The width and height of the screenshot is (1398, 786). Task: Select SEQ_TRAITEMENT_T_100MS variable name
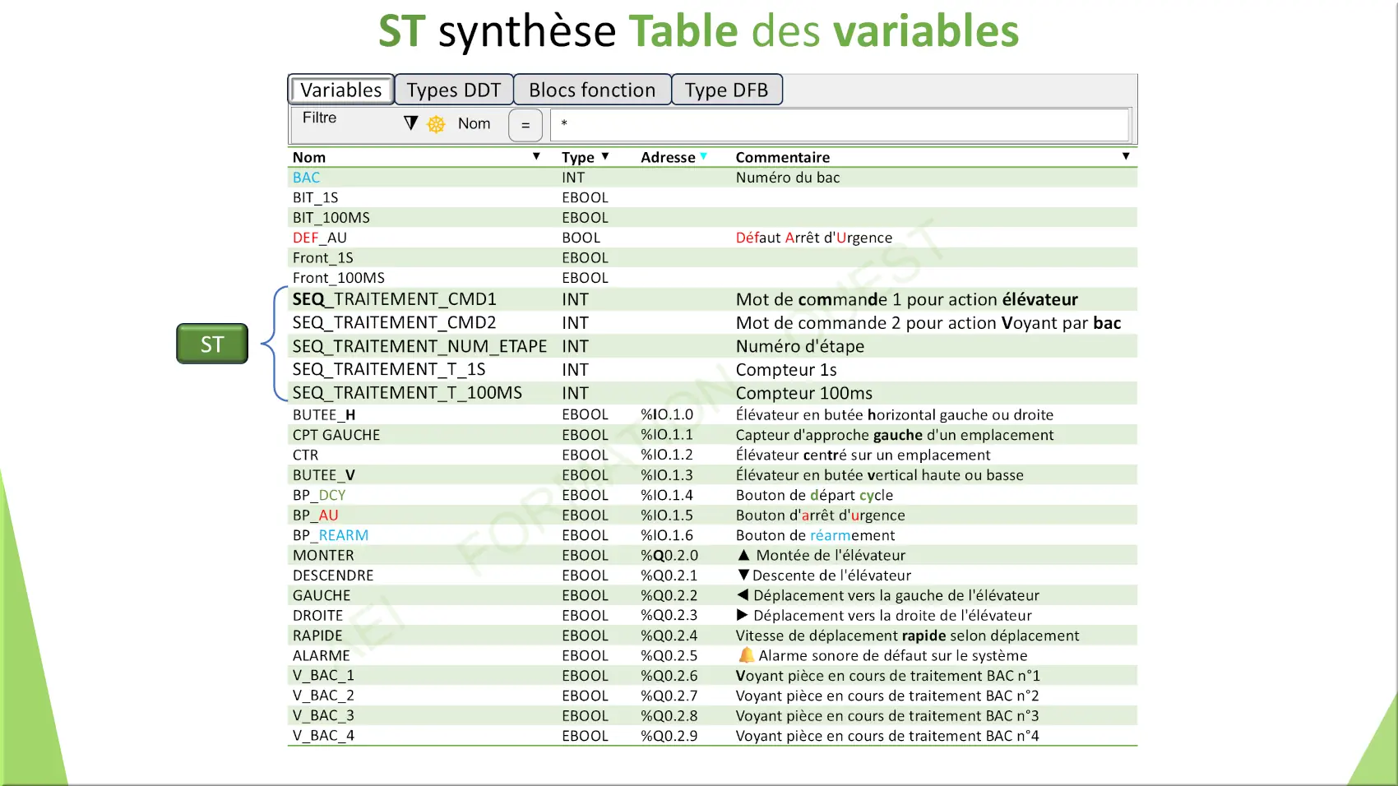point(407,393)
